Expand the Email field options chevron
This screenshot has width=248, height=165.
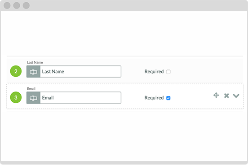click(236, 96)
